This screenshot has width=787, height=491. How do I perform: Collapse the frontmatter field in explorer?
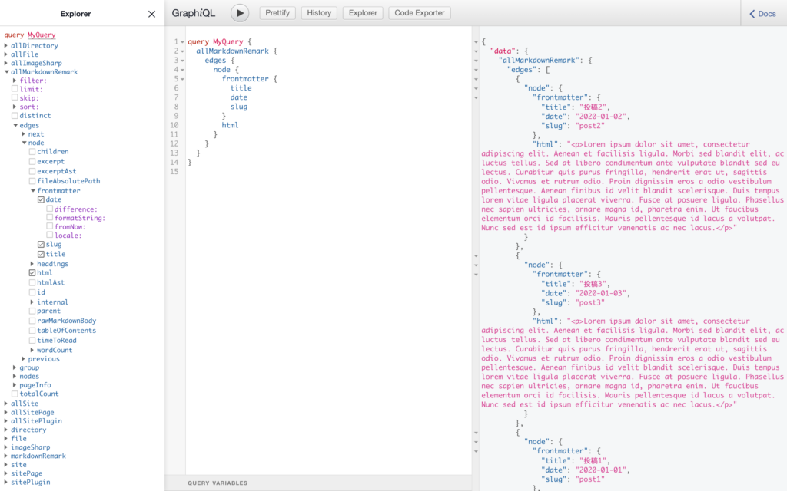(x=32, y=191)
